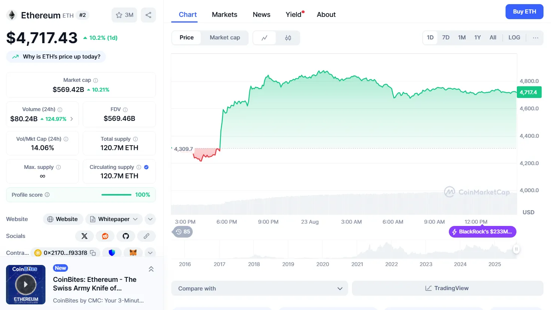This screenshot has width=551, height=310.
Task: Open the About tab
Action: point(326,15)
